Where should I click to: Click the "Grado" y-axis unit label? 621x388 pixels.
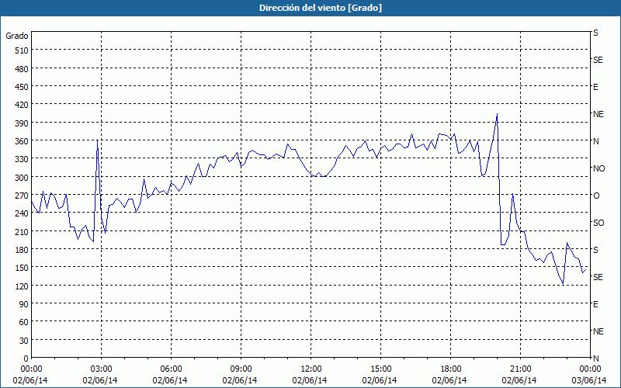[x=17, y=36]
